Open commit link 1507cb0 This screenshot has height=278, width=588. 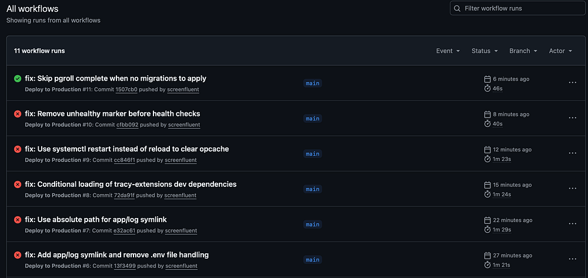tap(126, 89)
